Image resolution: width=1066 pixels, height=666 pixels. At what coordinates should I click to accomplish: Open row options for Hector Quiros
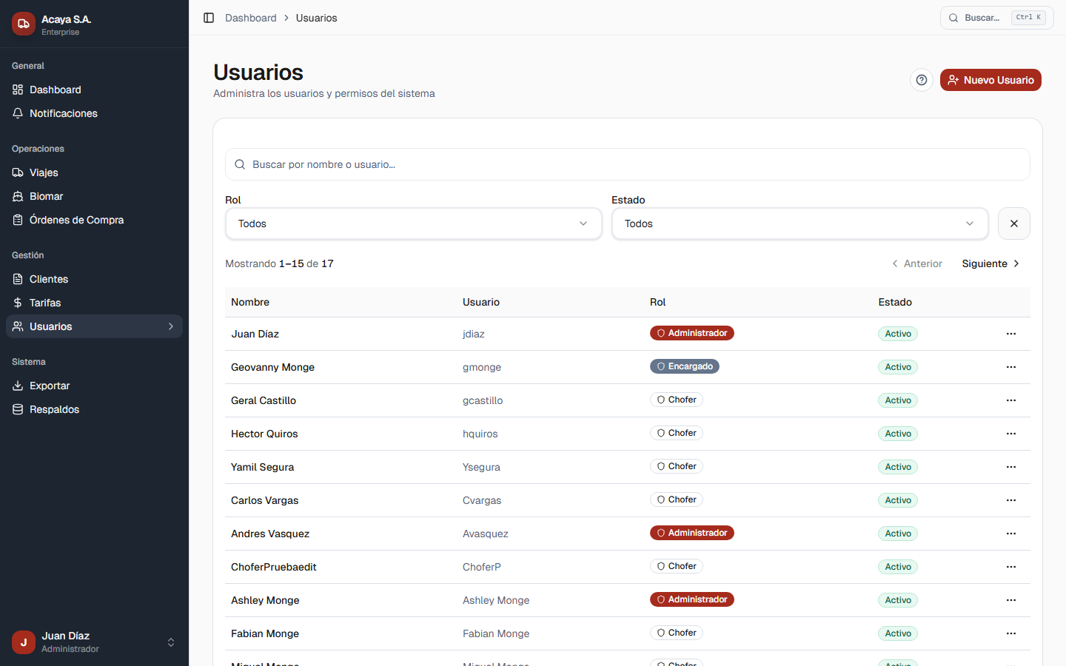1010,434
